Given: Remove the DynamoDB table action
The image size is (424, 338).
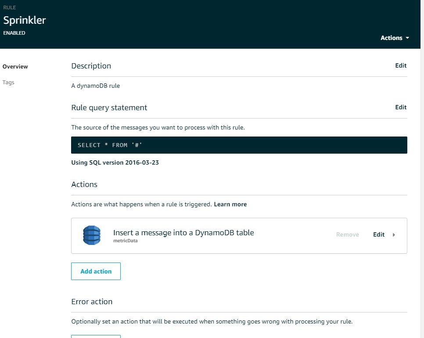Looking at the screenshot, I should tap(348, 234).
